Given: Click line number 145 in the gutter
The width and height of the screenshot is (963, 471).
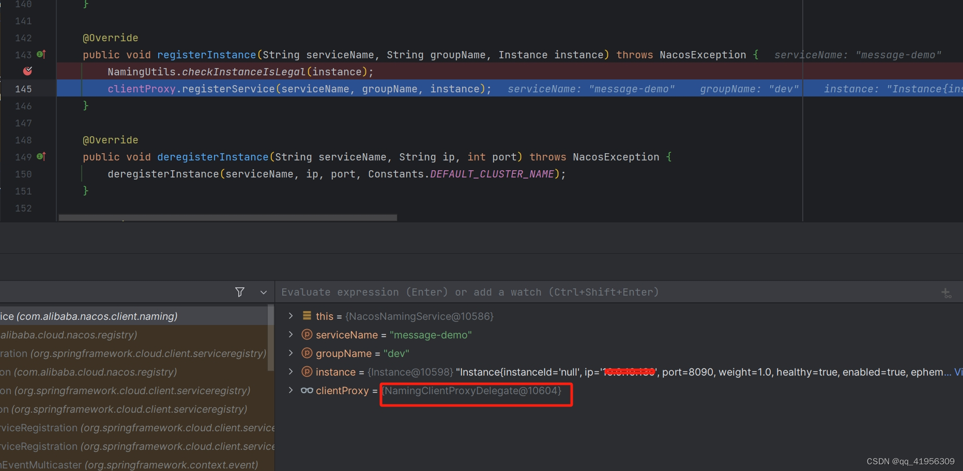Looking at the screenshot, I should point(23,89).
